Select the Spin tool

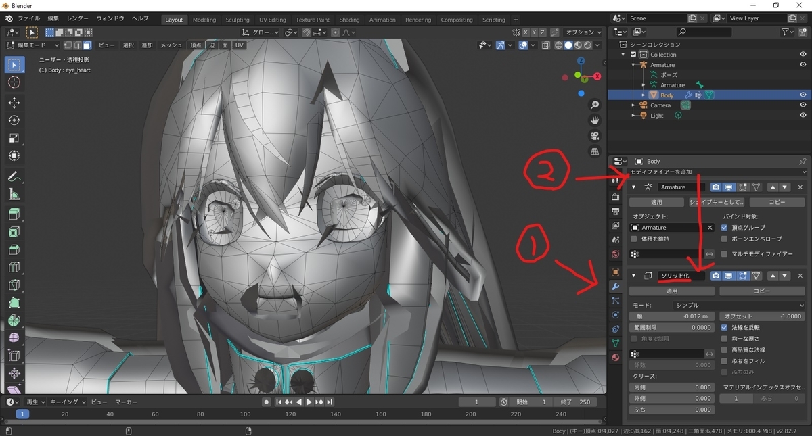click(14, 320)
